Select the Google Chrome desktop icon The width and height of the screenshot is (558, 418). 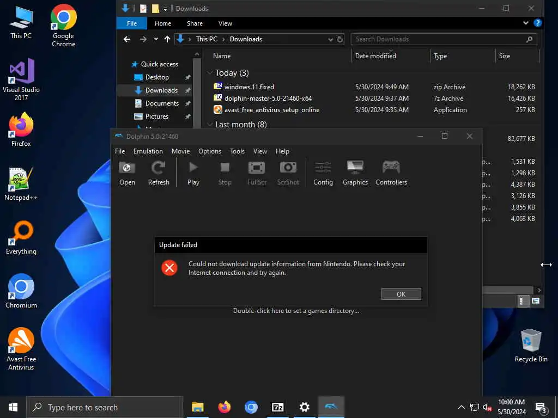(x=63, y=26)
